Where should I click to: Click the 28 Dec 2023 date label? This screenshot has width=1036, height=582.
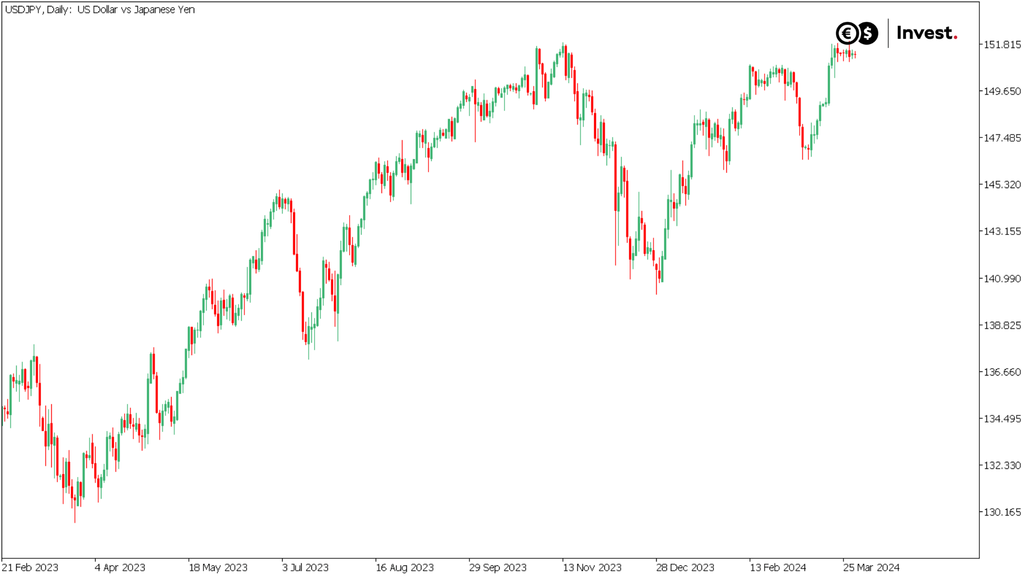[685, 567]
